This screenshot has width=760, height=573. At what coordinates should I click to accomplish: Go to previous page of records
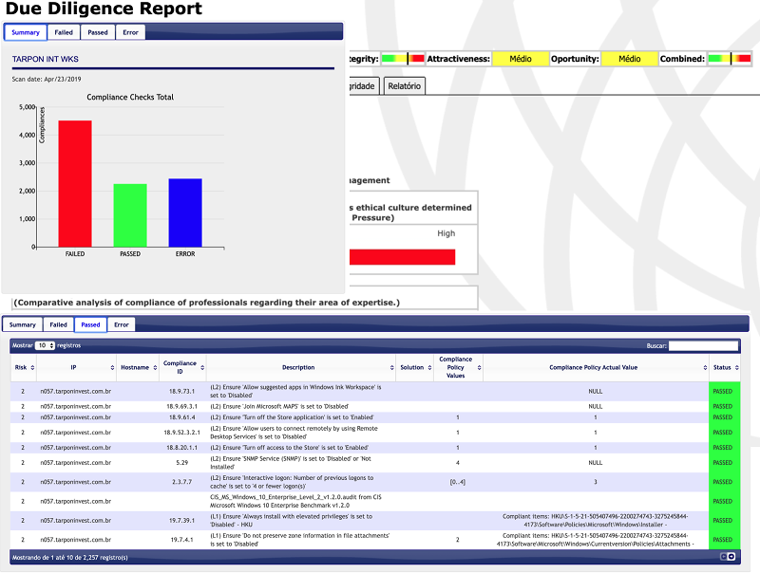tap(723, 557)
